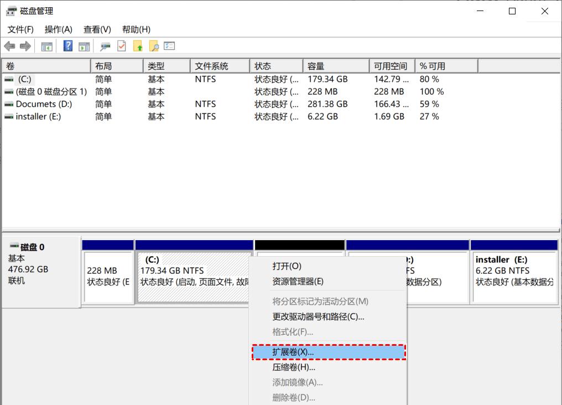Click the folder with magnifier toolbar icon

point(154,46)
